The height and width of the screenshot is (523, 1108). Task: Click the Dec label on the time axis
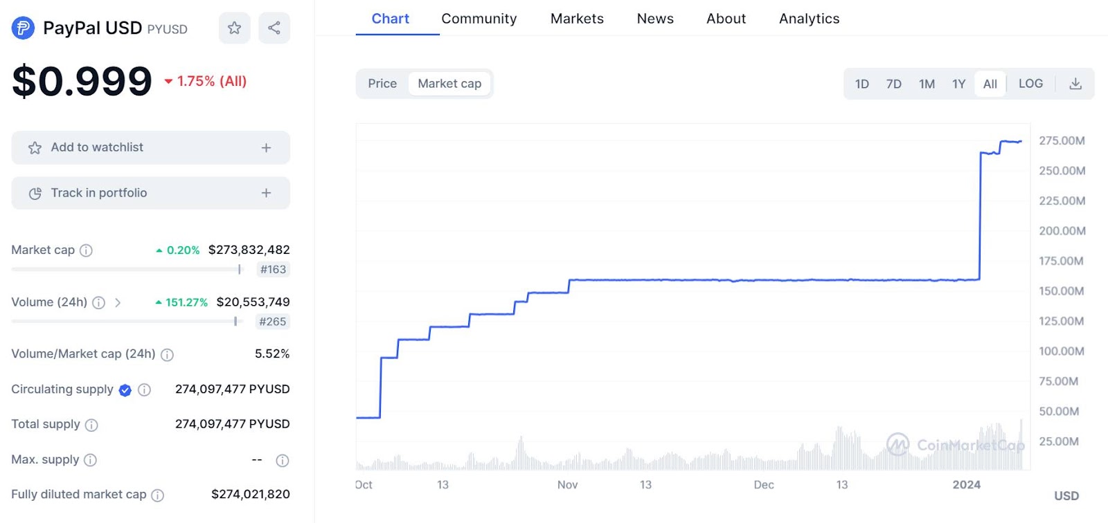764,485
